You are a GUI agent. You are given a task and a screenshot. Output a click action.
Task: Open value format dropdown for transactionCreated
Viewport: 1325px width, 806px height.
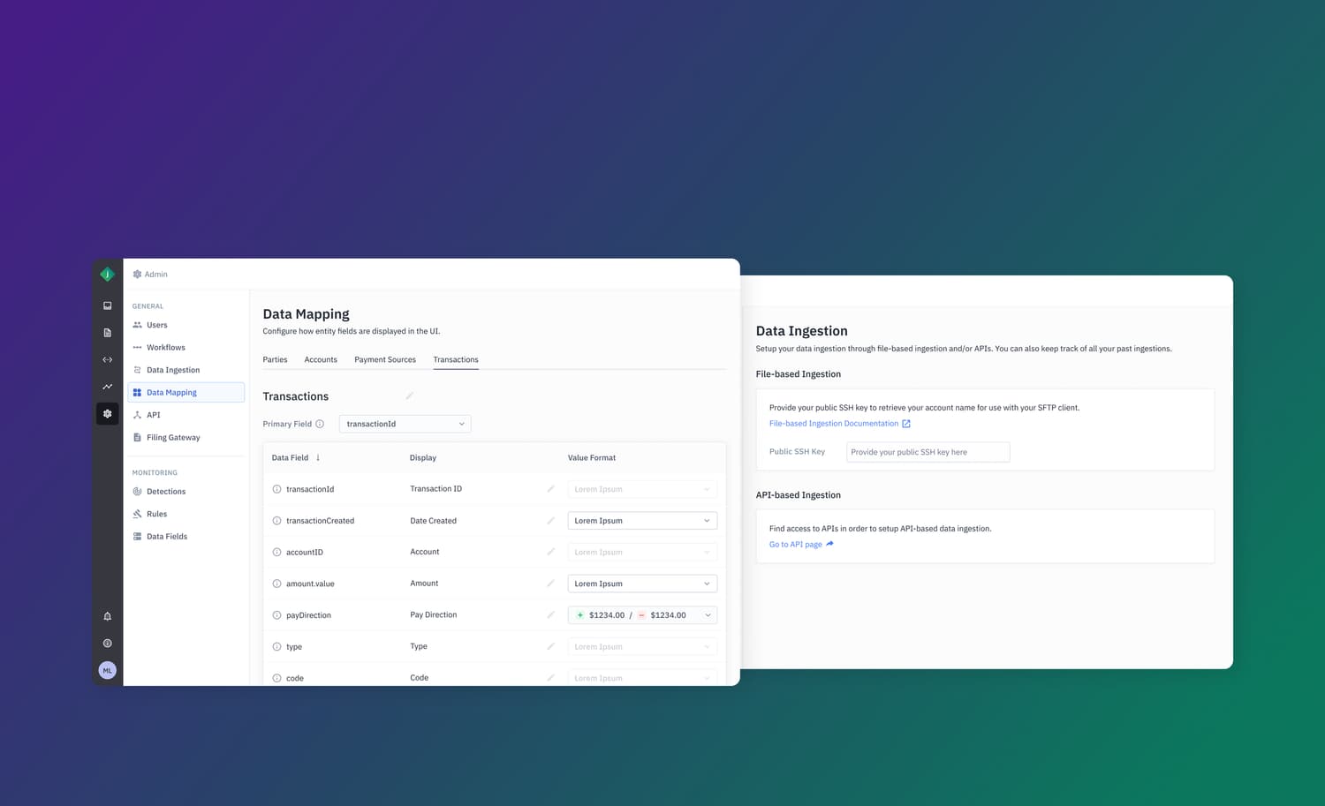point(642,521)
